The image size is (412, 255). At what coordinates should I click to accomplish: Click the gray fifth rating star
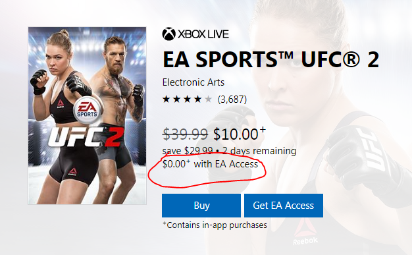[x=208, y=99]
